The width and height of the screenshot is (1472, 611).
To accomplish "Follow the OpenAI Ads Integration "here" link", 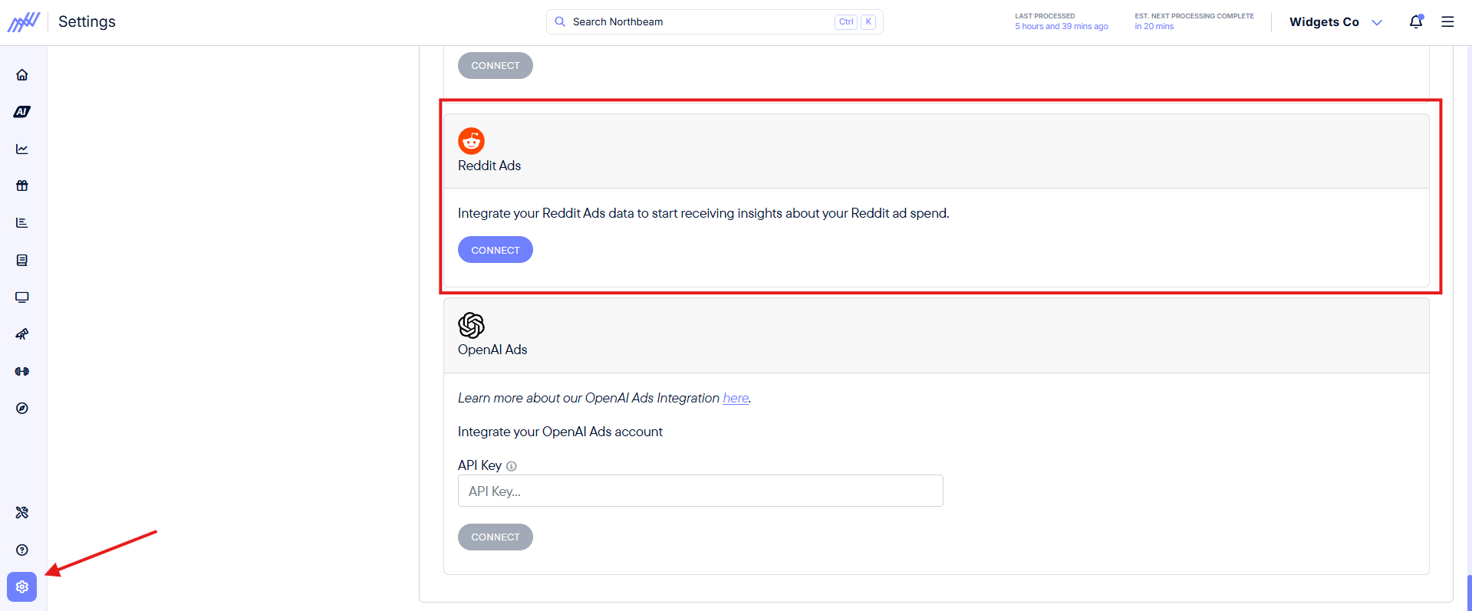I will [736, 398].
